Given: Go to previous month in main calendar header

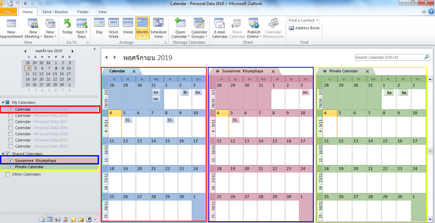Looking at the screenshot, I should 106,58.
